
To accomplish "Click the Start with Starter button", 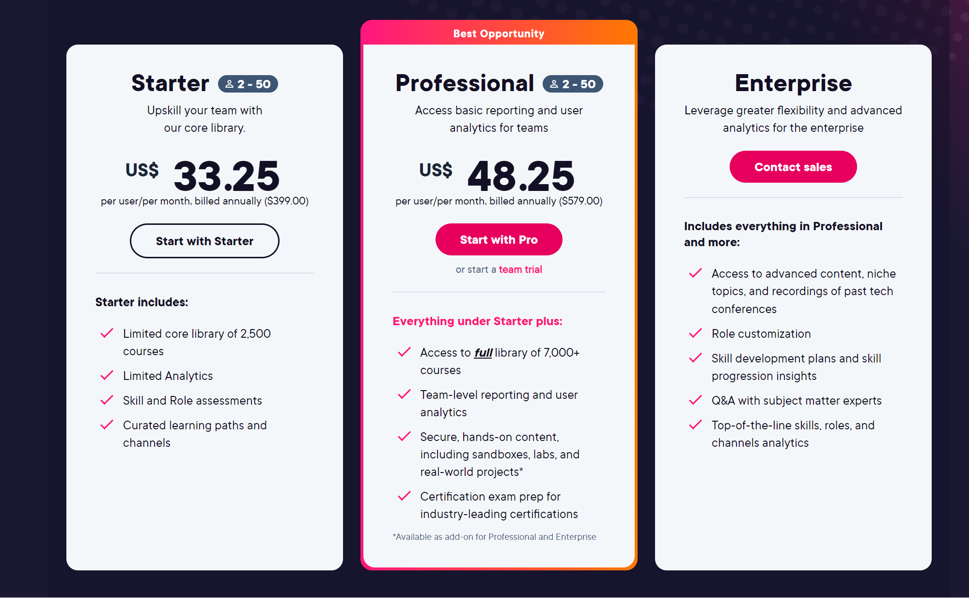I will 204,241.
